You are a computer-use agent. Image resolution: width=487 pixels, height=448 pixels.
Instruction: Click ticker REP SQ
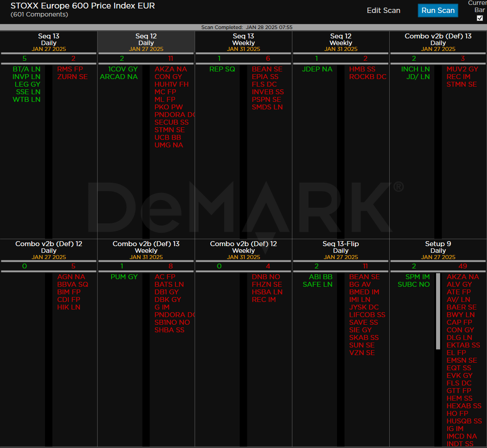[222, 69]
